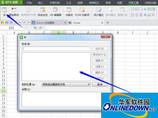Viewport: 158px width, 118px height.
Task: Open 宏安全性 macro security settings
Action: pos(43,12)
